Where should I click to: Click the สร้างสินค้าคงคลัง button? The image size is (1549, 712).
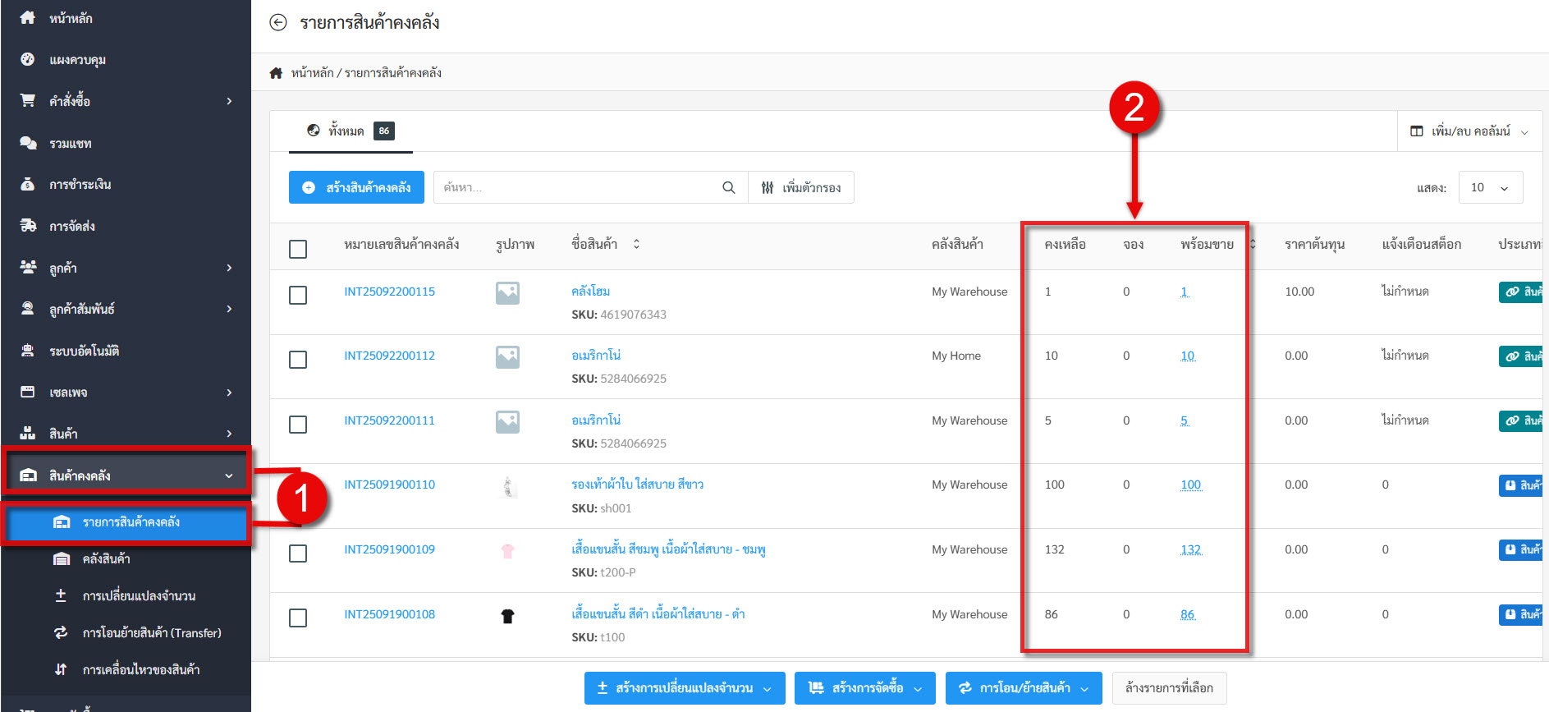click(356, 187)
